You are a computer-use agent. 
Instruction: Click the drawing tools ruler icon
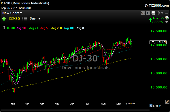click(x=167, y=102)
